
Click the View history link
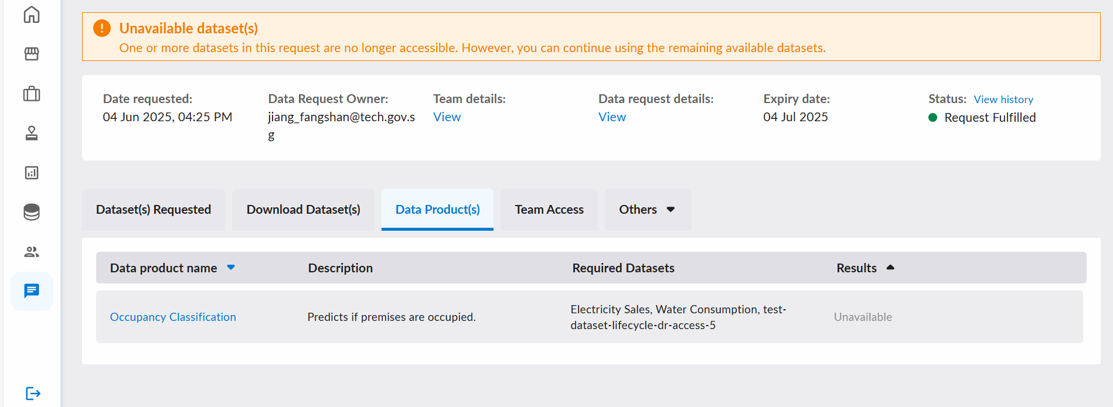[1003, 100]
